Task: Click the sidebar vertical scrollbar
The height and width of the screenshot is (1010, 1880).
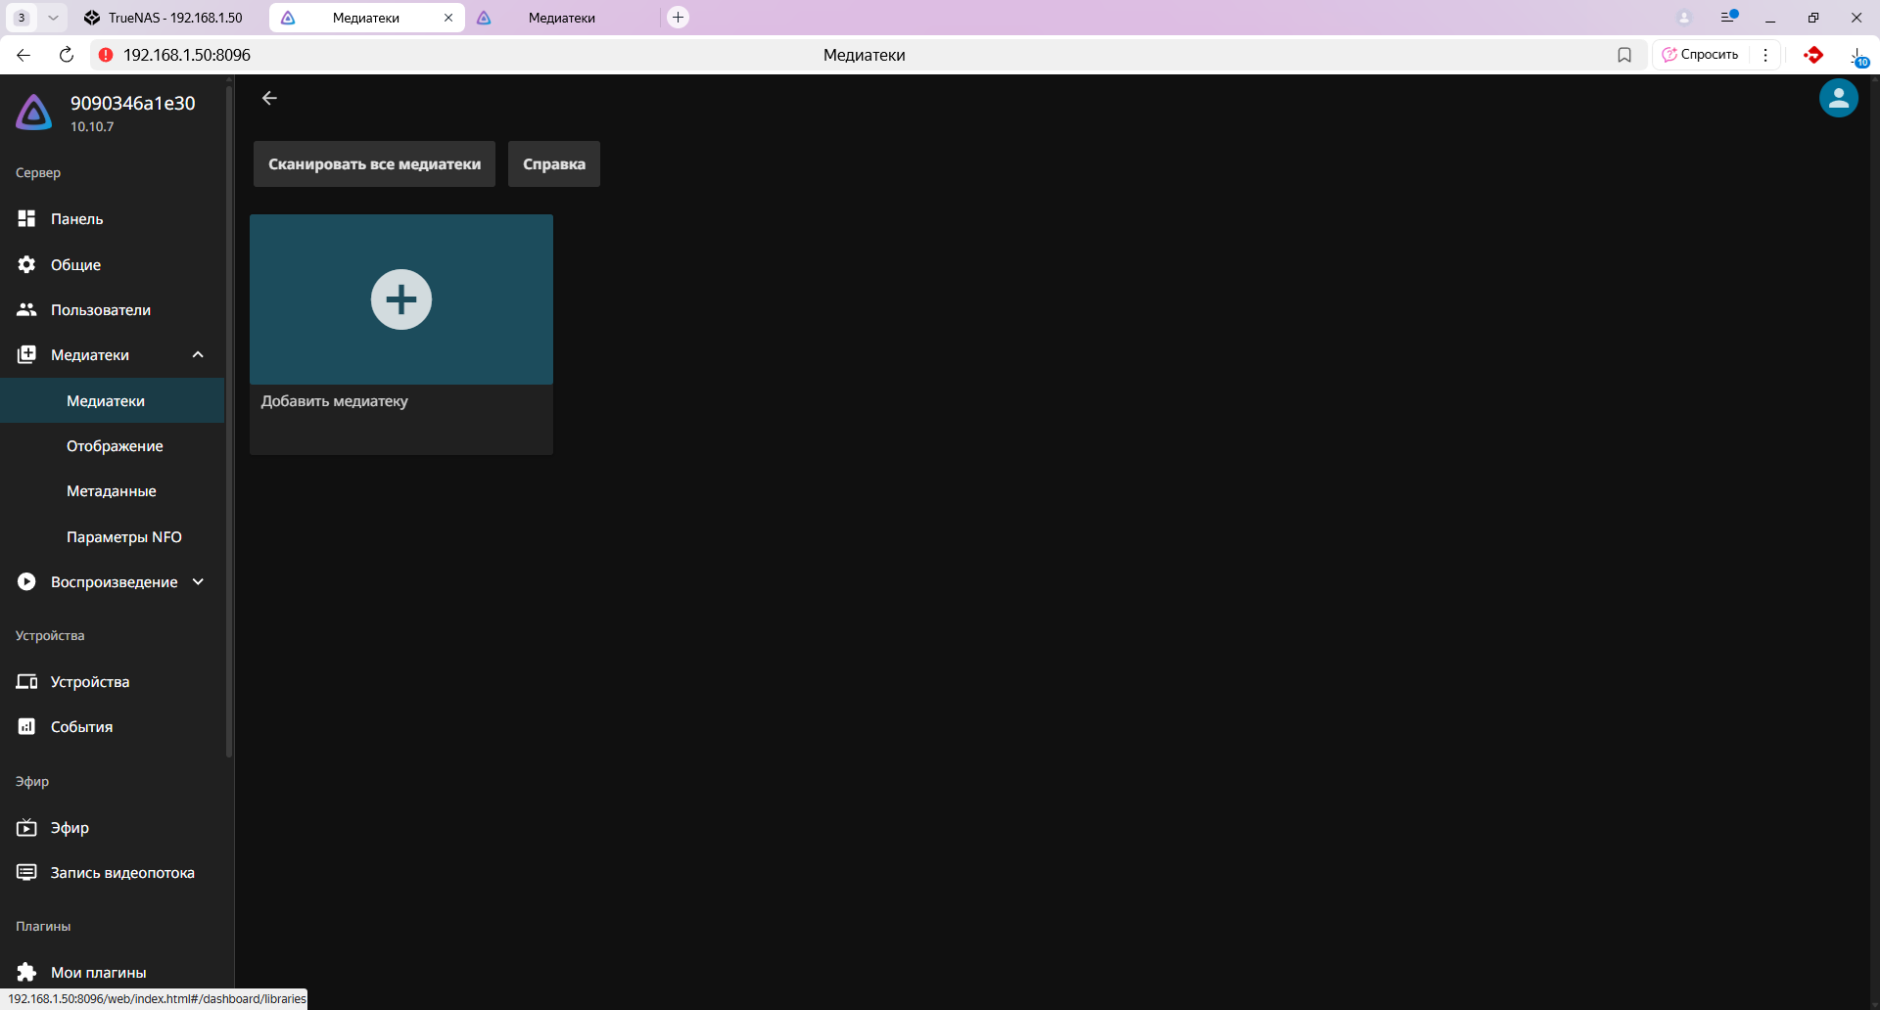Action: (229, 421)
